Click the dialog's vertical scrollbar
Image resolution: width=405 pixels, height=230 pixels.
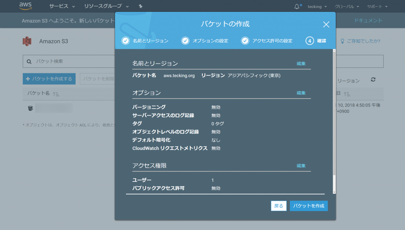click(334, 121)
